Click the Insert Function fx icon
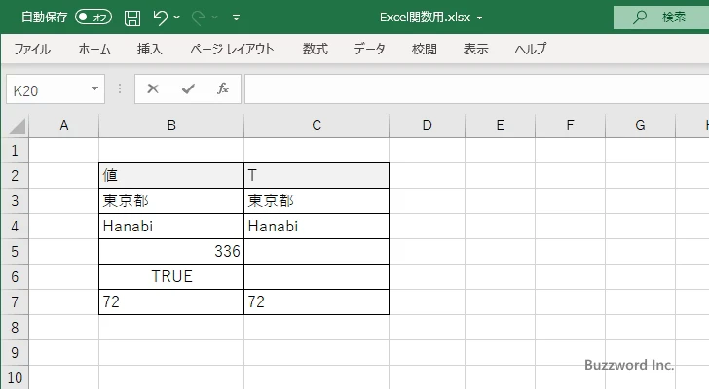 [223, 88]
